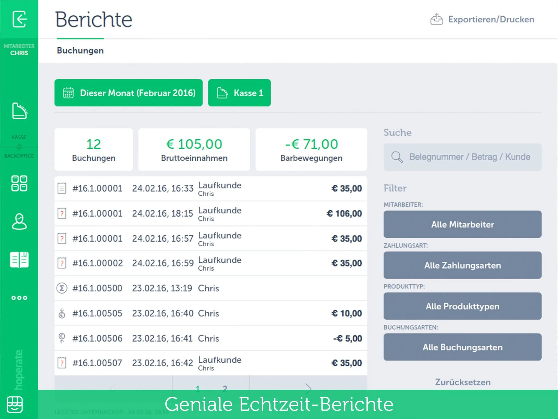Open the Alle Produkttypen filter
The image size is (558, 419).
(x=463, y=306)
